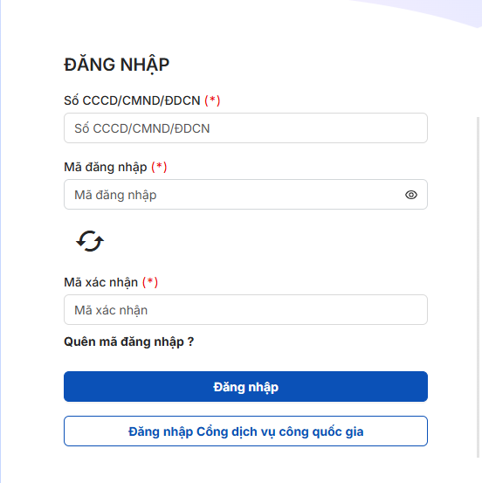This screenshot has height=483, width=482.
Task: Submit with the blue Đăng nhập button
Action: point(245,387)
